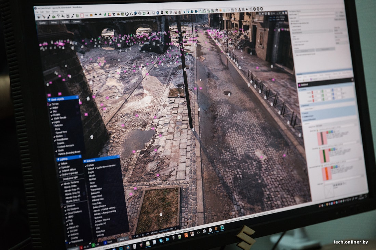Click the Camera button above viewport
376x250 pixels.
coord(77,21)
